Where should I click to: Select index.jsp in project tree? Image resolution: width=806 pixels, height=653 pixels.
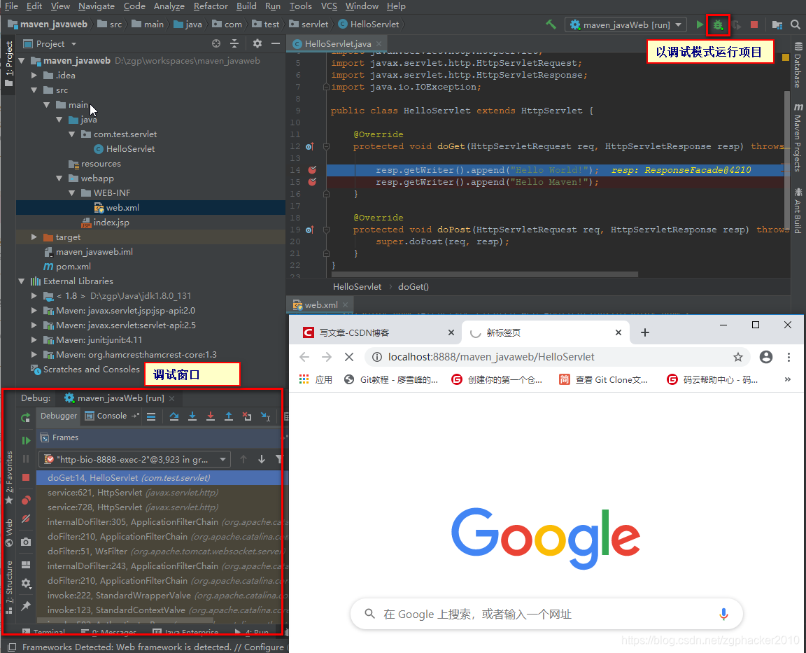pyautogui.click(x=111, y=222)
